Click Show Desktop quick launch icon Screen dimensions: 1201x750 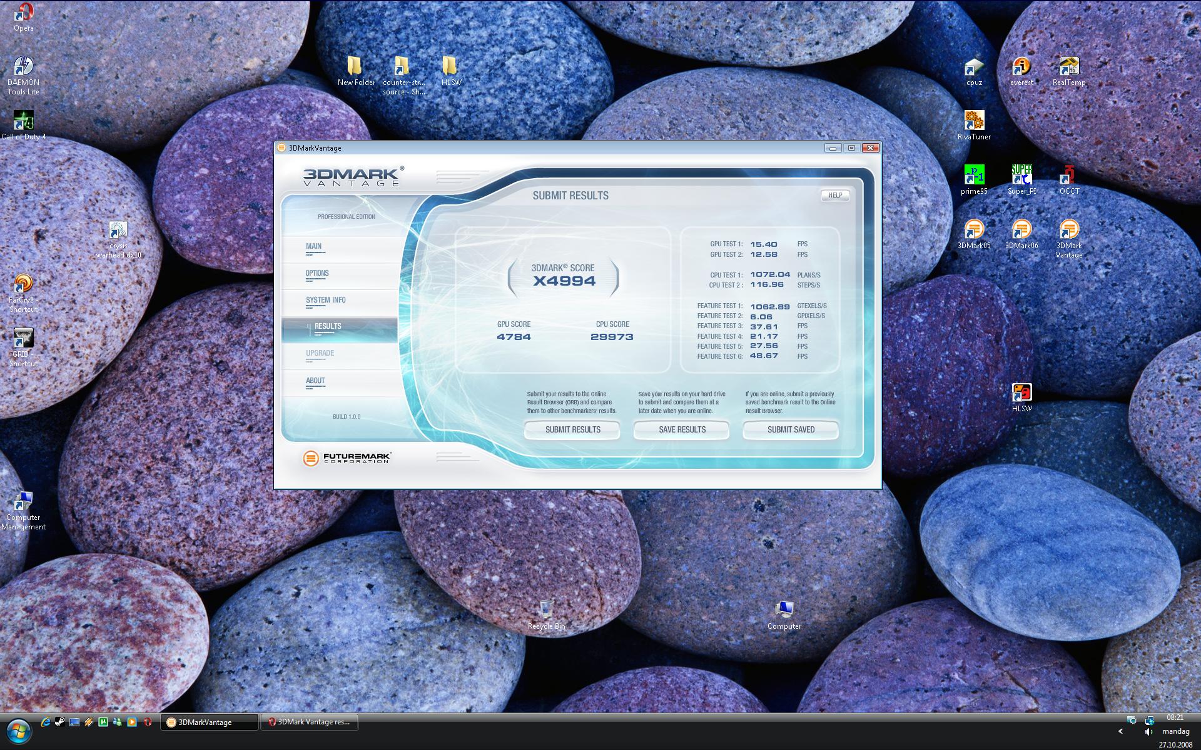point(74,722)
